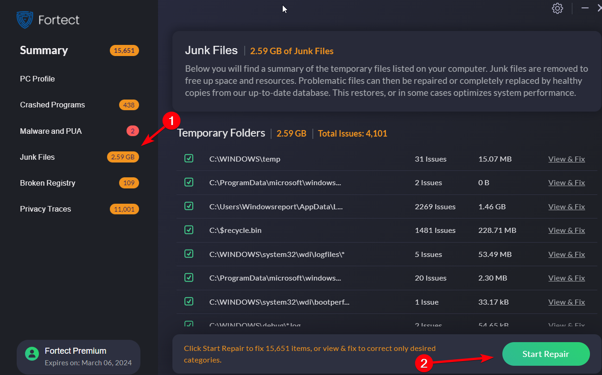
Task: Click the 2269 Issues count
Action: [435, 206]
